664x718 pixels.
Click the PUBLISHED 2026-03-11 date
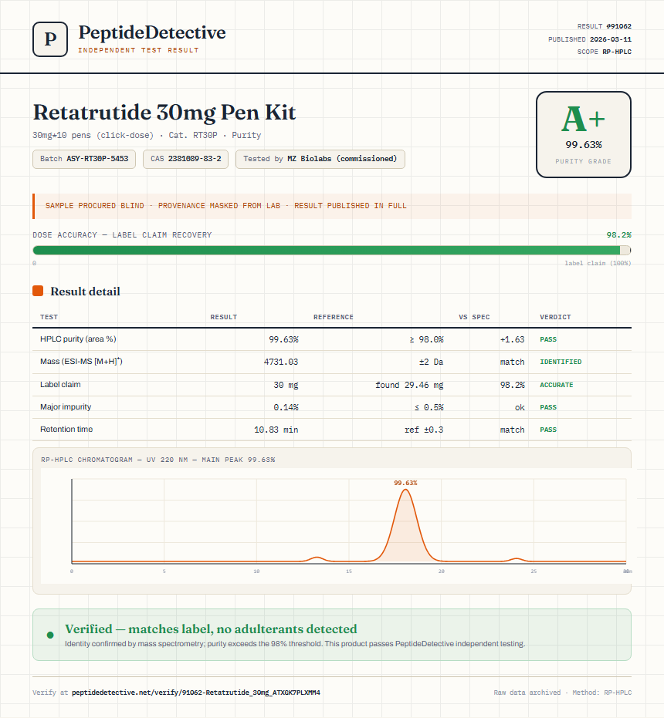click(589, 39)
